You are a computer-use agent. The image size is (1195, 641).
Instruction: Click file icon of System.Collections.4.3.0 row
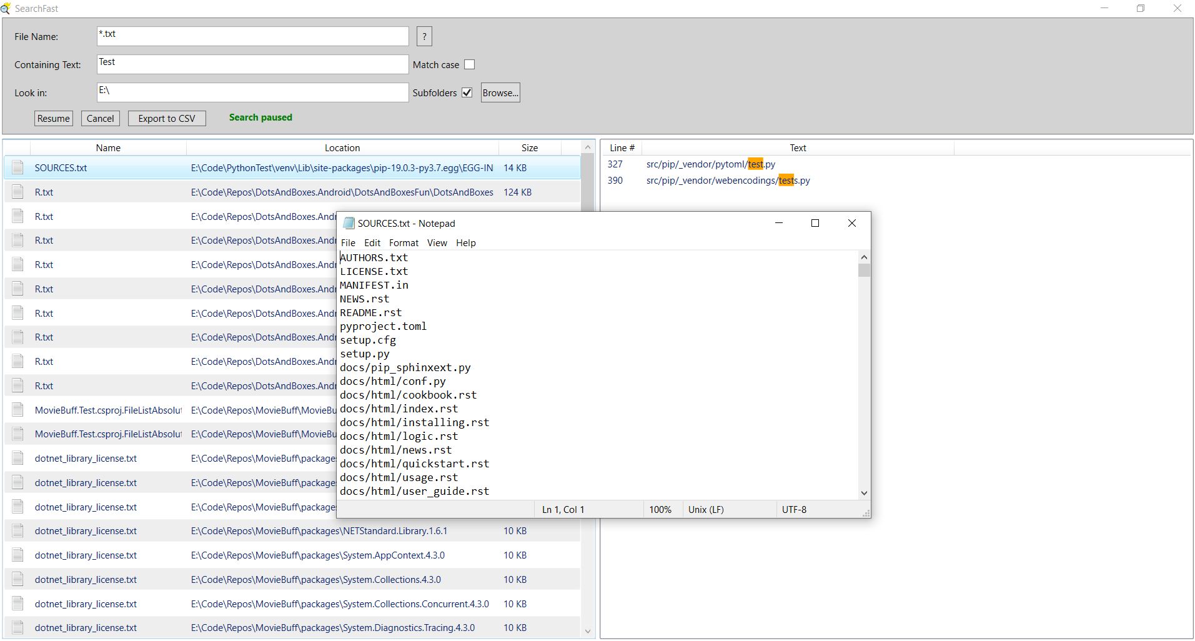point(18,580)
